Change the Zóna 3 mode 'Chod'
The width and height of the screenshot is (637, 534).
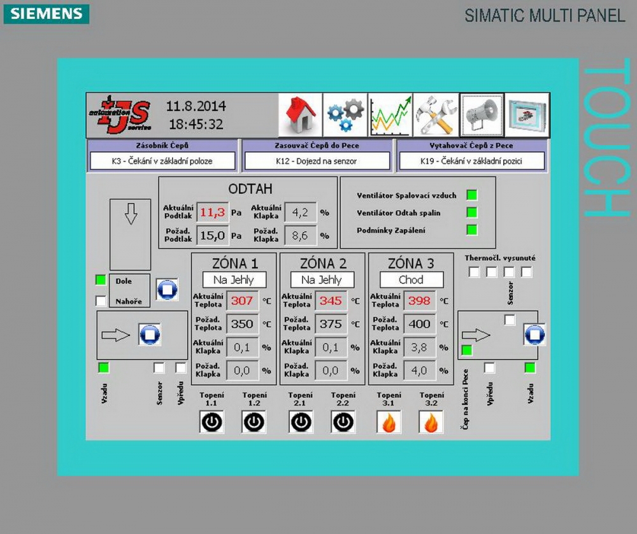point(411,280)
